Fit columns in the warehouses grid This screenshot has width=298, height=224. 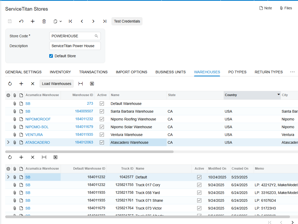[x=81, y=84]
